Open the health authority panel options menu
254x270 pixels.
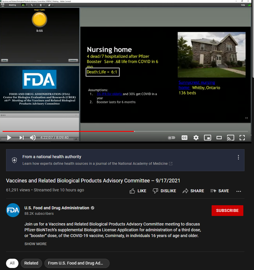[238, 157]
